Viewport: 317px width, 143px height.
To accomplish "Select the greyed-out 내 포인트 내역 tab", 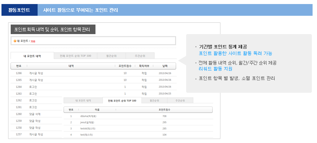I will [83, 100].
